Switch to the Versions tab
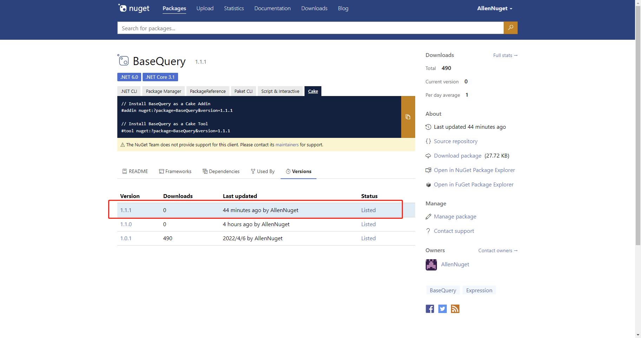Viewport: 641px width, 338px height. [299, 171]
